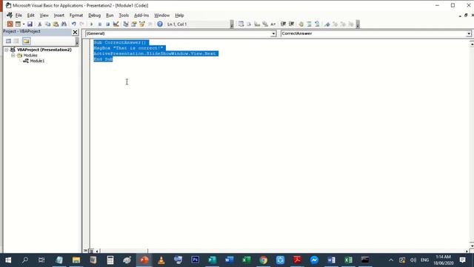The width and height of the screenshot is (474, 267).
Task: Click the Copy toolbar icon
Action: [x=47, y=24]
